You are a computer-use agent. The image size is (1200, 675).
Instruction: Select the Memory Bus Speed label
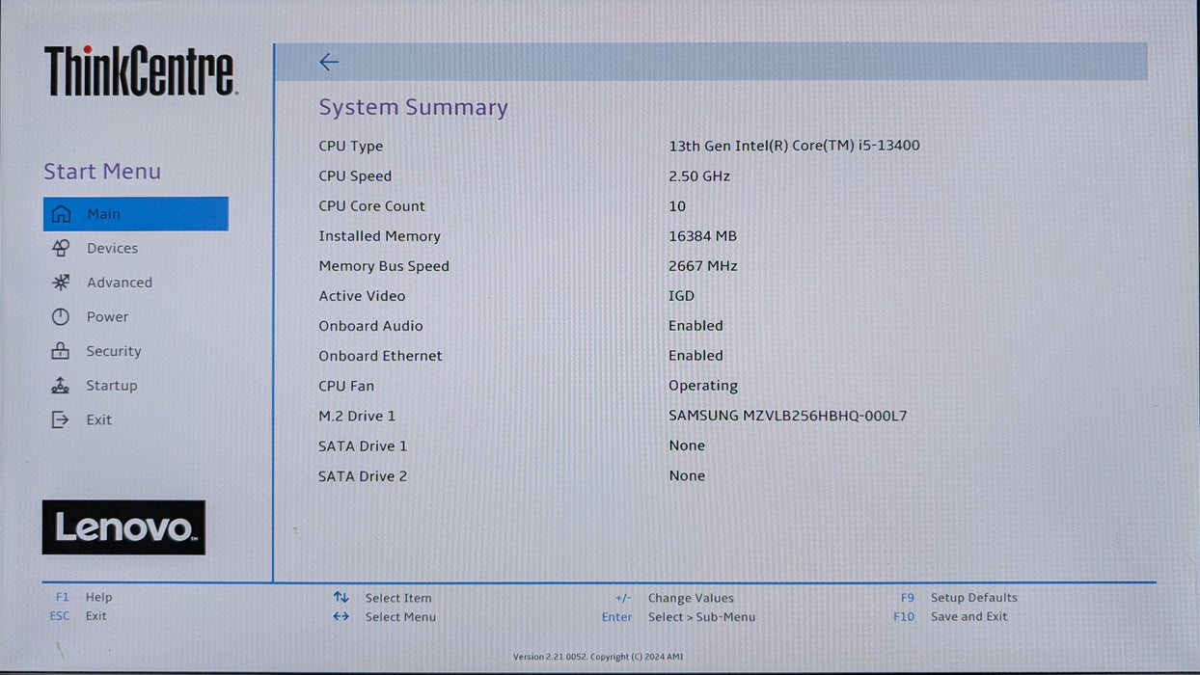(384, 266)
